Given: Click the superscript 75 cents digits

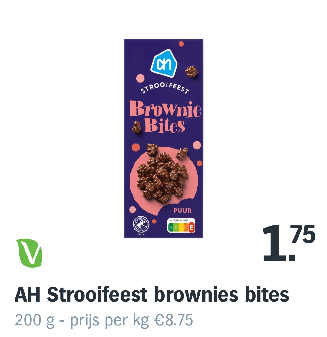Looking at the screenshot, I should 305,235.
